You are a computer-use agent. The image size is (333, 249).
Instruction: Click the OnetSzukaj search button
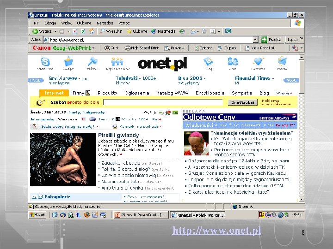pyautogui.click(x=243, y=102)
